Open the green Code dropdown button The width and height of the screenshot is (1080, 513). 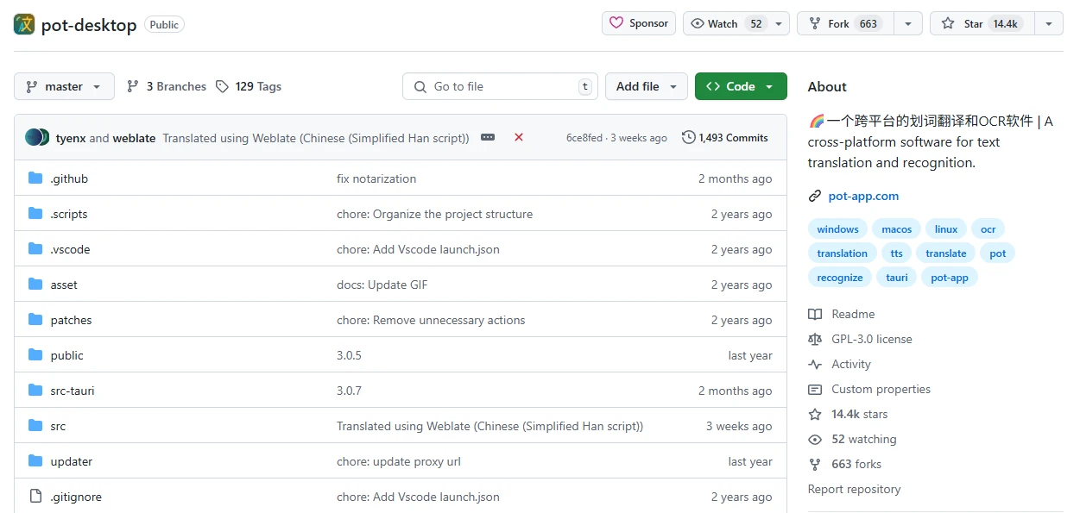point(741,86)
